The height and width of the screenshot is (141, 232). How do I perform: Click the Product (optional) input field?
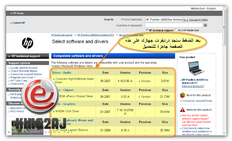(164, 20)
